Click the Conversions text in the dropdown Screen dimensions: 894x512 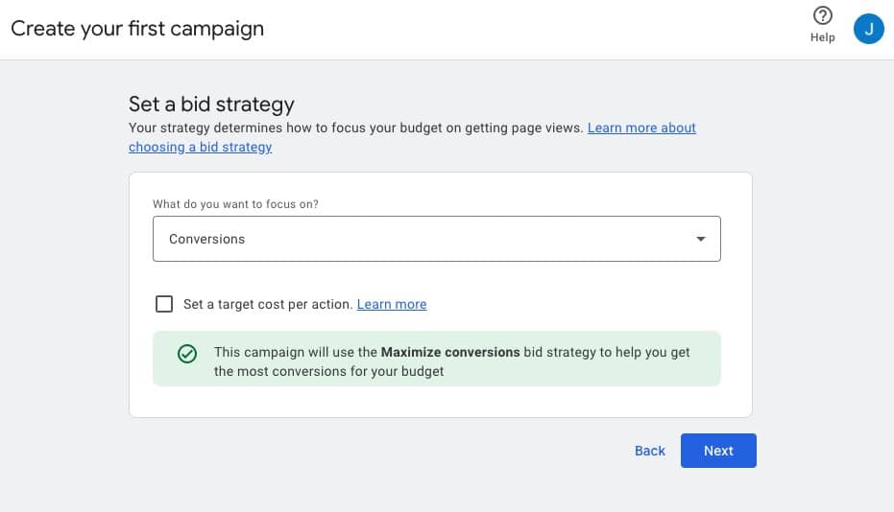(x=206, y=239)
